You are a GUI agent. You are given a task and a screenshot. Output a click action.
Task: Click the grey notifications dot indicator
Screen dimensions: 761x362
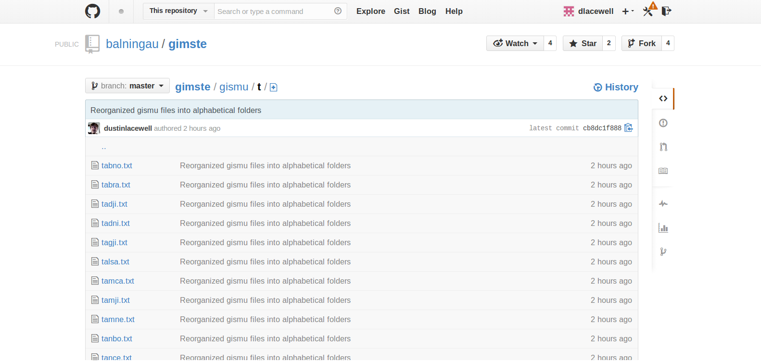(x=121, y=12)
